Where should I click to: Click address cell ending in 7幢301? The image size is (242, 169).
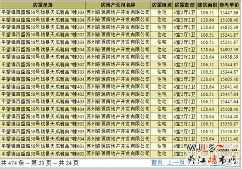(x=43, y=57)
